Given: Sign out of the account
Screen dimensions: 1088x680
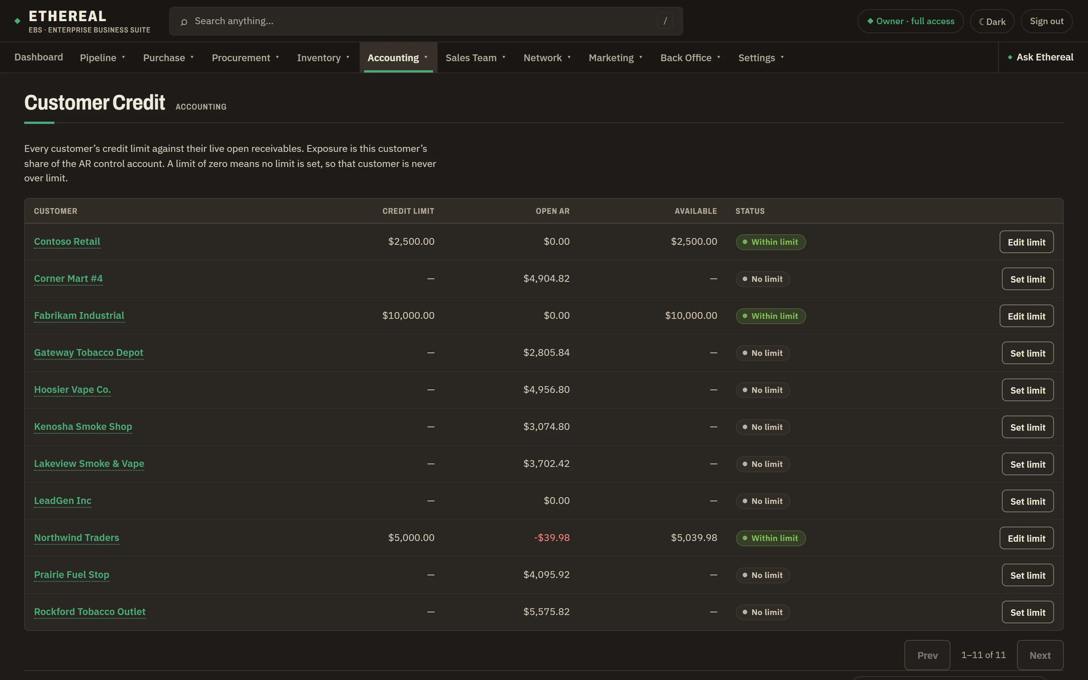Looking at the screenshot, I should pos(1046,21).
